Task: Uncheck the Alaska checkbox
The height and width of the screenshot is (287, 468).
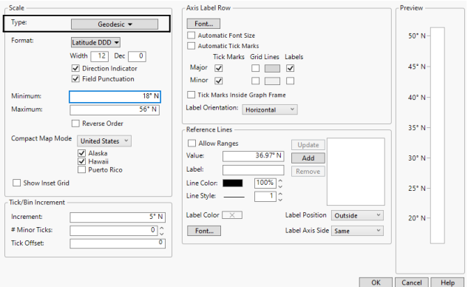Action: click(81, 153)
